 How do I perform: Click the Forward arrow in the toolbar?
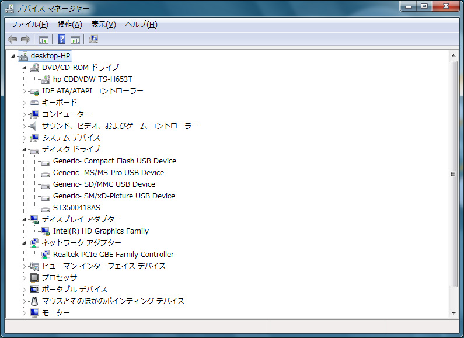(25, 39)
